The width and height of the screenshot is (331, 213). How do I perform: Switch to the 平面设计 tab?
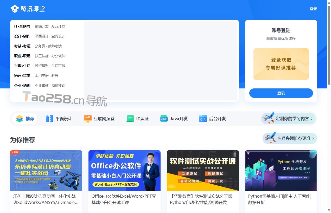(x=59, y=119)
